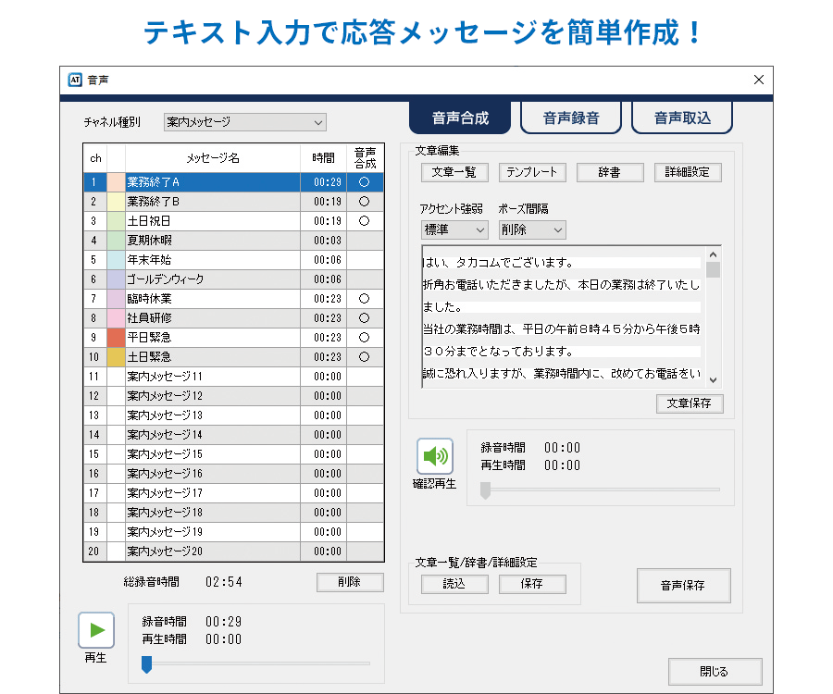This screenshot has width=833, height=694.
Task: Click the scroll-down arrow on the text area
Action: (712, 379)
